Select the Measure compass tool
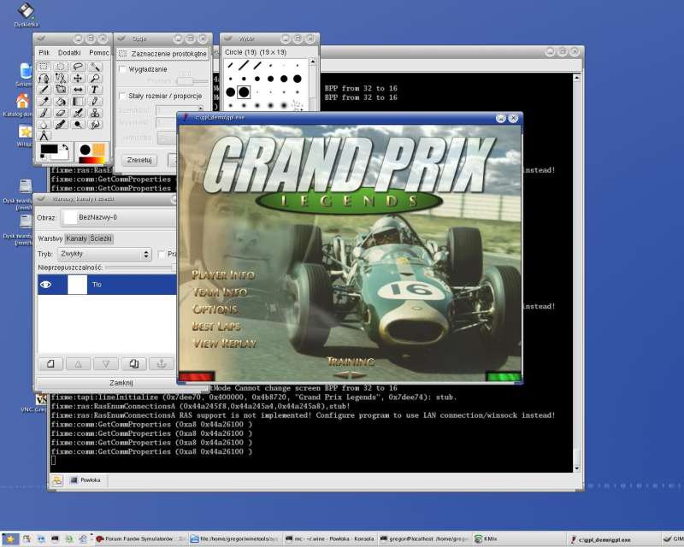Viewport: 684px width, 547px height. (44, 136)
